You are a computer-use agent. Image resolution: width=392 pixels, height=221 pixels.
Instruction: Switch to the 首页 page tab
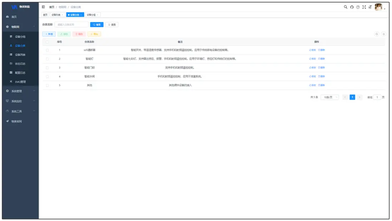[x=45, y=15]
